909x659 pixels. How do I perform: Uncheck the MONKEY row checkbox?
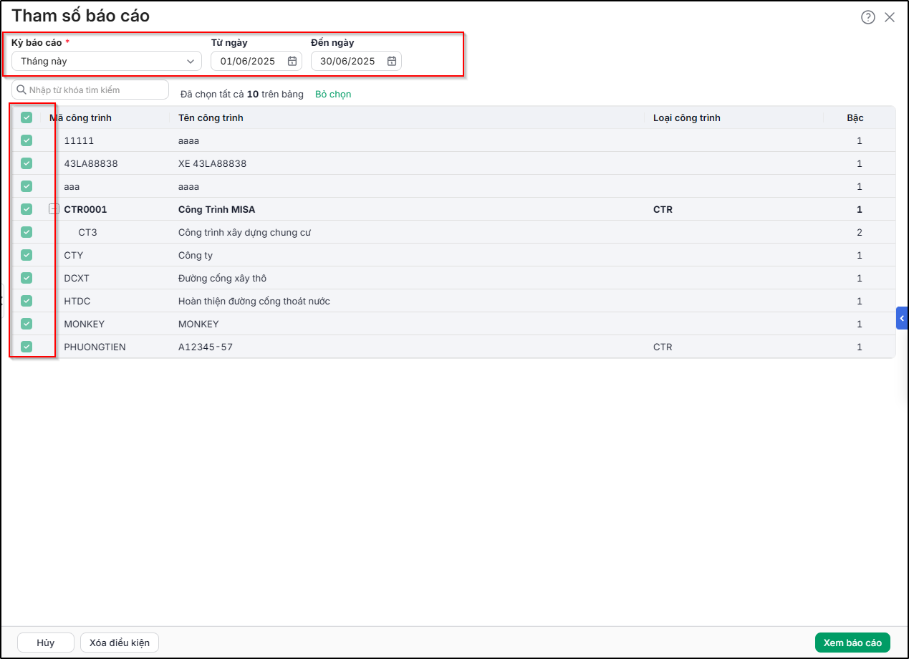[x=27, y=324]
